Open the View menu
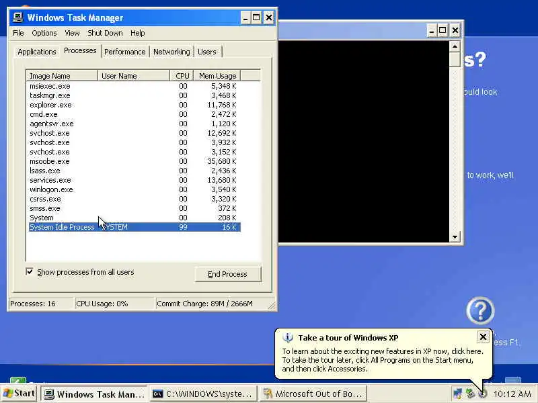Image resolution: width=538 pixels, height=403 pixels. click(x=72, y=33)
